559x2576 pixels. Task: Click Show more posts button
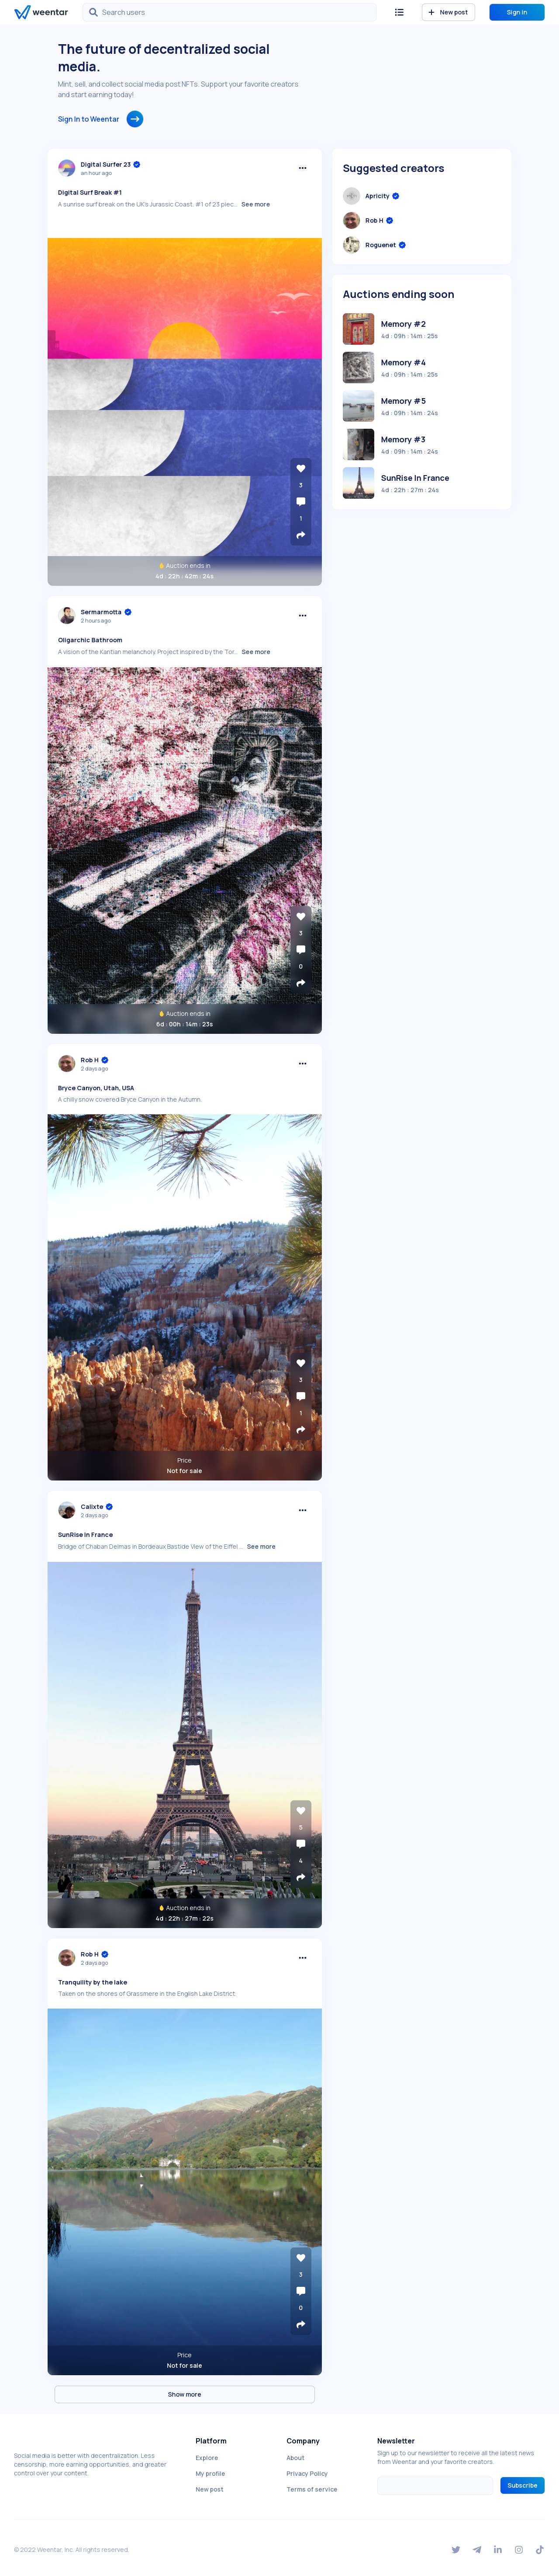pos(185,2394)
